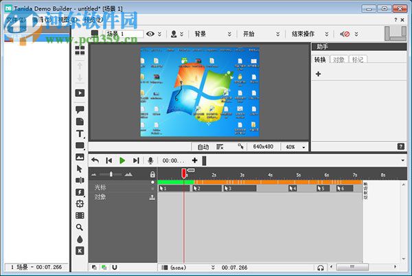Jump to timeline start
The width and height of the screenshot is (412, 276).
(x=108, y=160)
